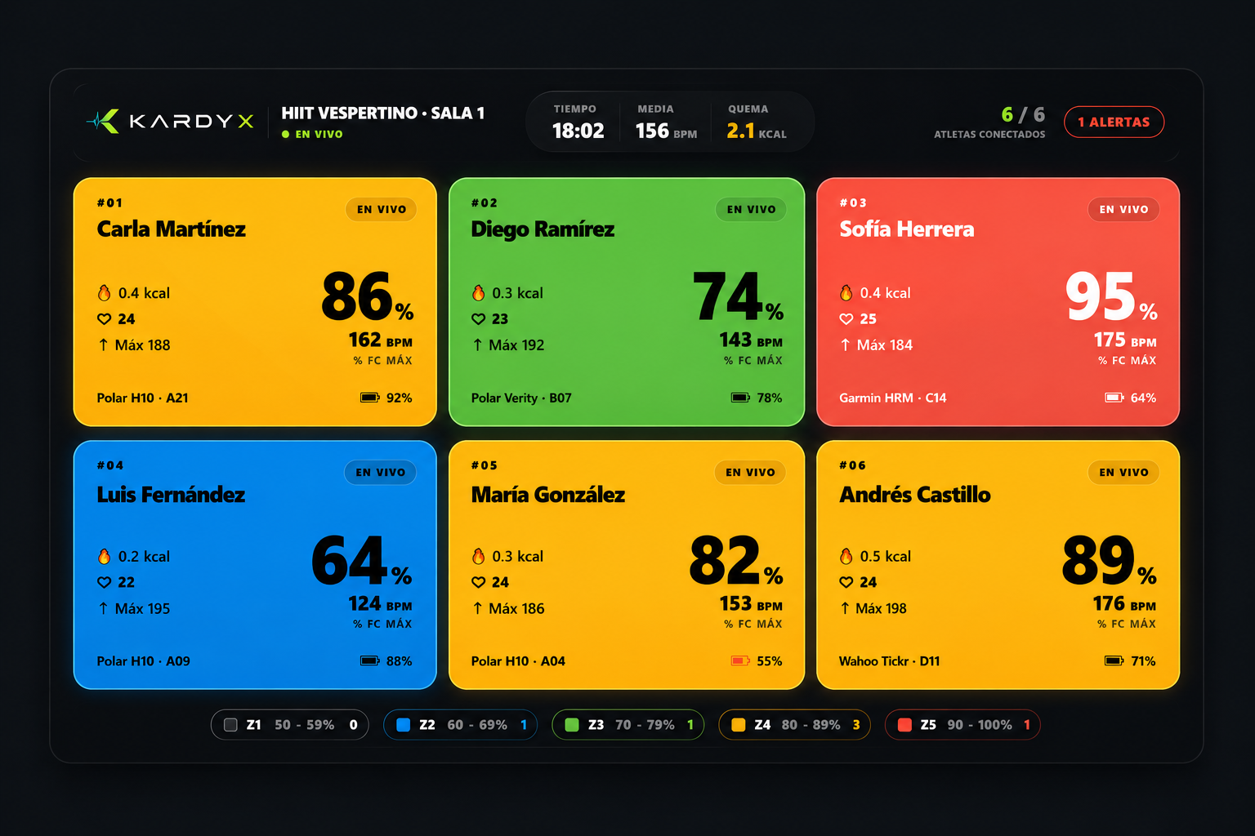Click the heart icon on Luis Fernández's card
Screen dimensions: 1255x836
tap(104, 582)
